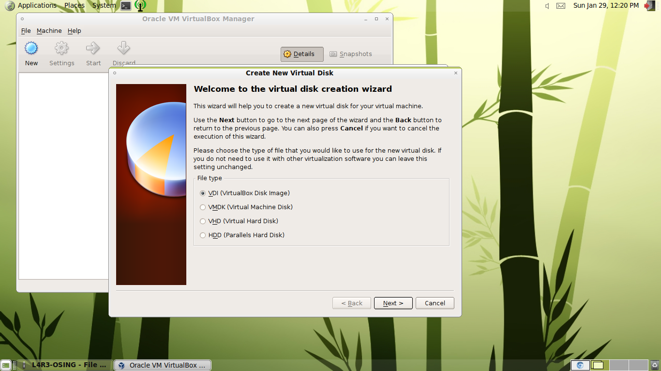Click the virtual disk wizard illustration
The width and height of the screenshot is (661, 371).
point(151,185)
